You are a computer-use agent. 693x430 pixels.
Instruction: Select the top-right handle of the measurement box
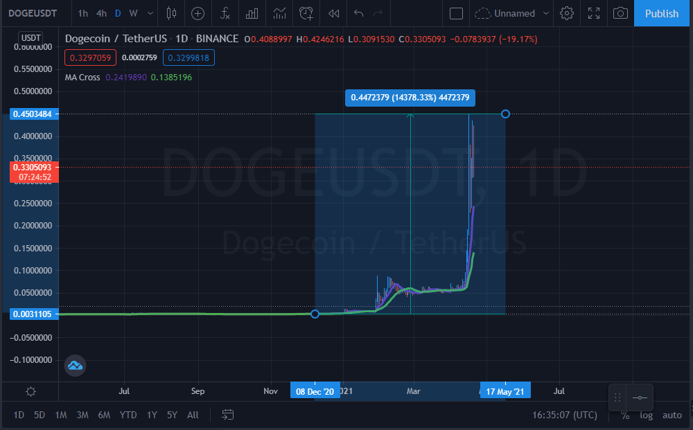tap(506, 114)
